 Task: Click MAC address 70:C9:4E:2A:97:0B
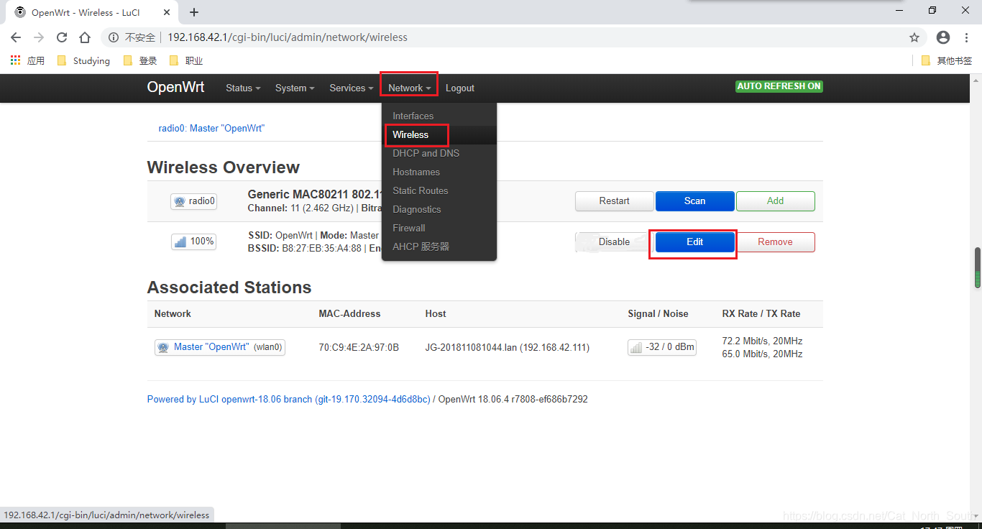pyautogui.click(x=359, y=347)
